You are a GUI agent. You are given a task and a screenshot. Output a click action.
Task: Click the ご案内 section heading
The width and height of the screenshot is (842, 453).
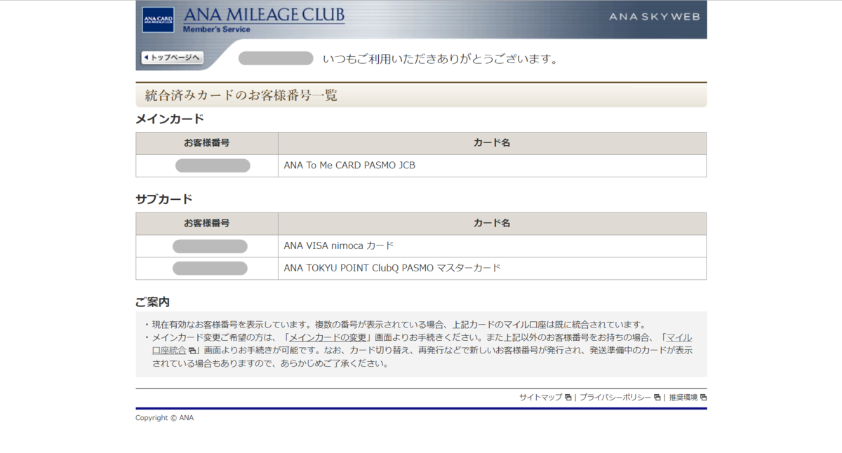152,302
